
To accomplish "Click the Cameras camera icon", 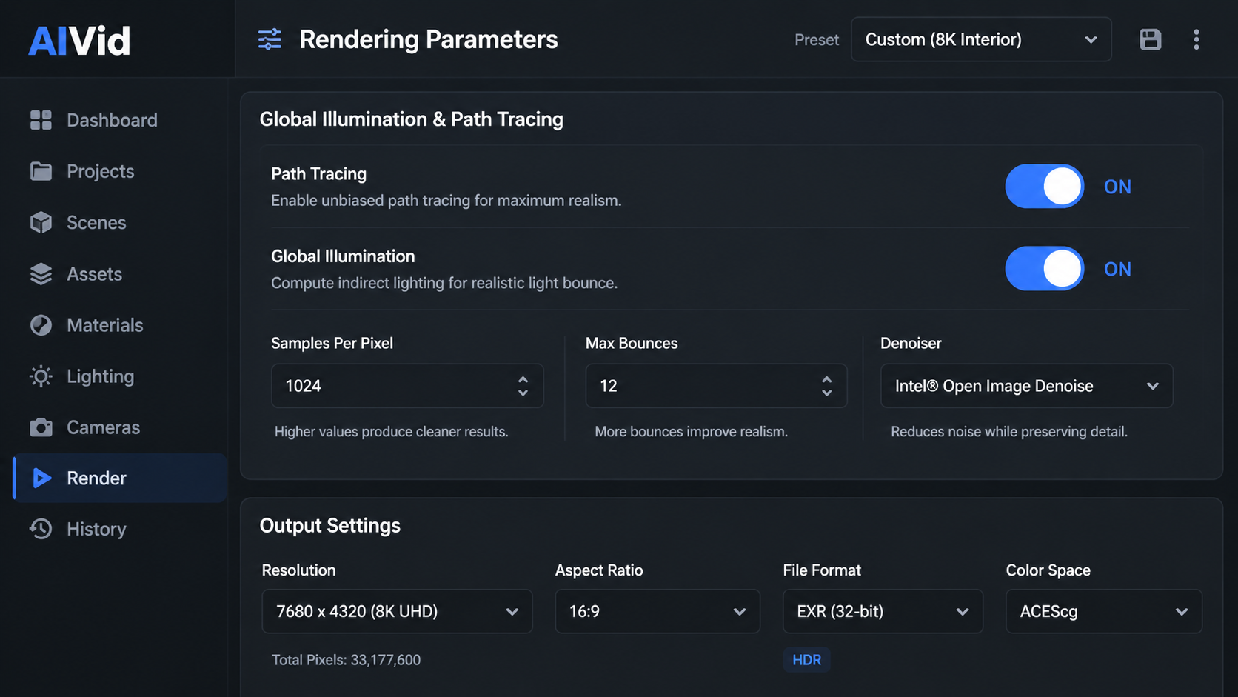I will click(x=41, y=427).
